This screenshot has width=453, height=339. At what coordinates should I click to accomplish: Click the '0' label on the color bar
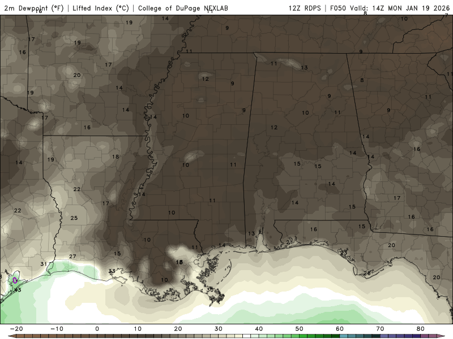(x=97, y=329)
